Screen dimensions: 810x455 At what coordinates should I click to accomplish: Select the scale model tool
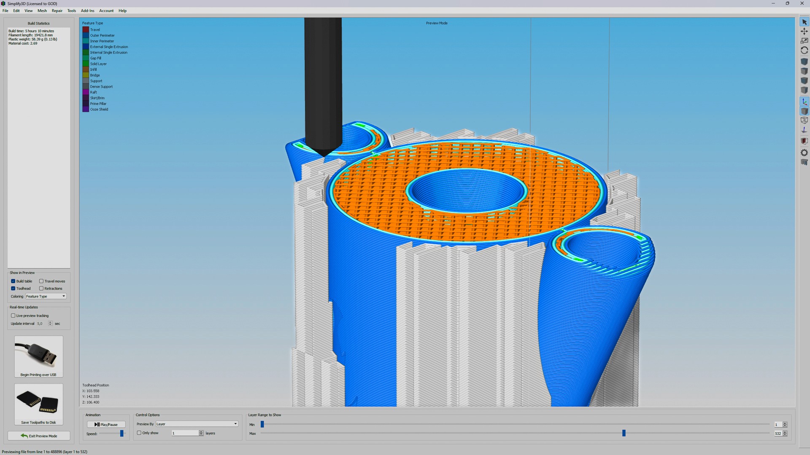click(x=804, y=41)
